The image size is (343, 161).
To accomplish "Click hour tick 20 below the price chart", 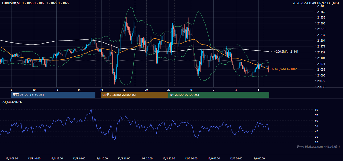I will (146, 90).
